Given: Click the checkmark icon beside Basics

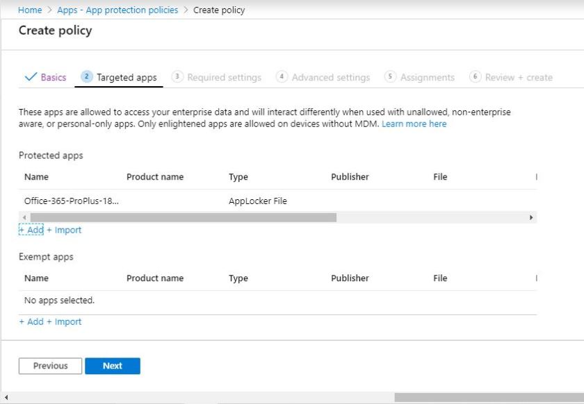Looking at the screenshot, I should coord(32,77).
